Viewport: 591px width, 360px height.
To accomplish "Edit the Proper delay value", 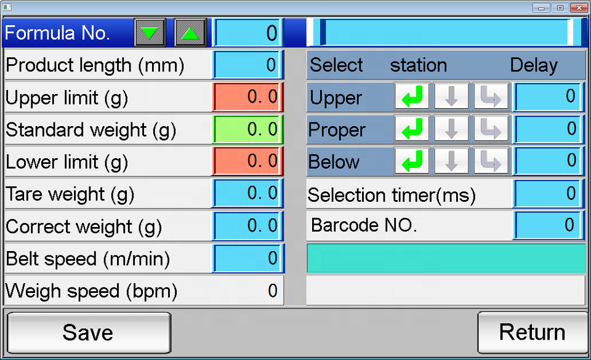I will click(549, 129).
